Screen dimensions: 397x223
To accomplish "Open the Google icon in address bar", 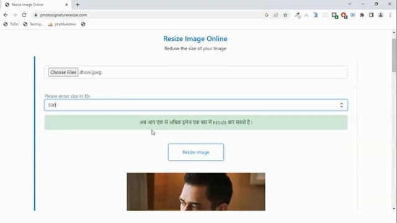I will coord(267,15).
